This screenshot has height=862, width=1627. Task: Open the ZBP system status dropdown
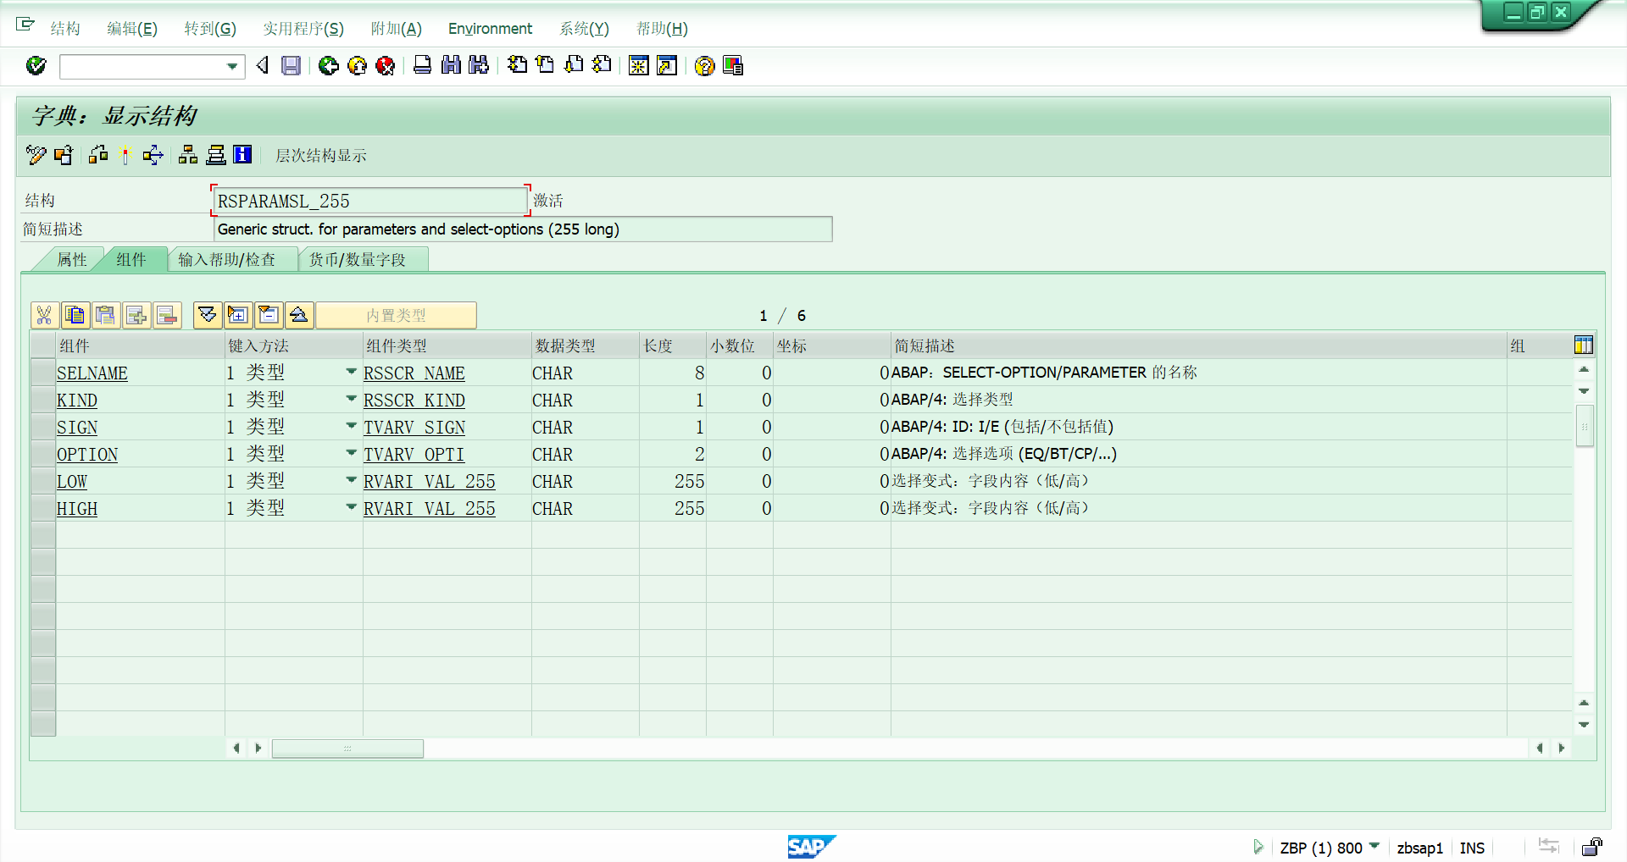(1375, 847)
